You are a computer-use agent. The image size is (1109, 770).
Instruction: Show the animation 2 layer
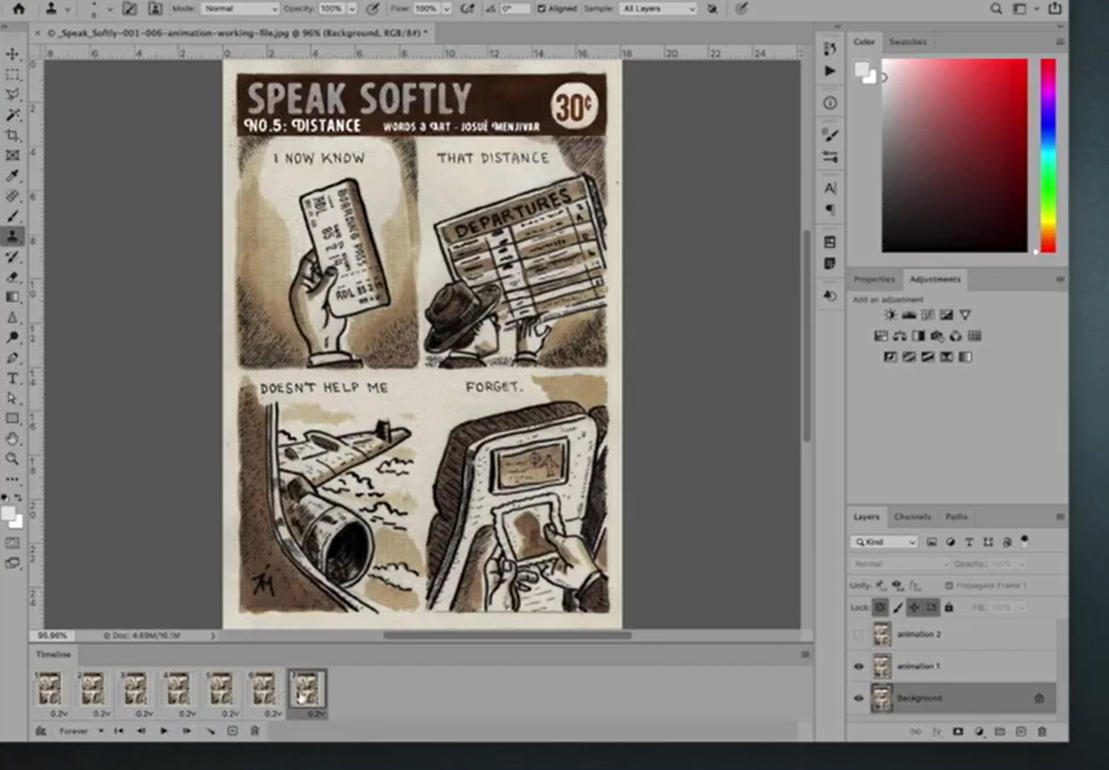(858, 635)
